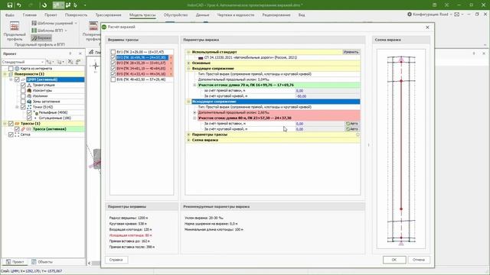Collapse Поверхности (1) tree node
490x275 pixels.
[5, 74]
